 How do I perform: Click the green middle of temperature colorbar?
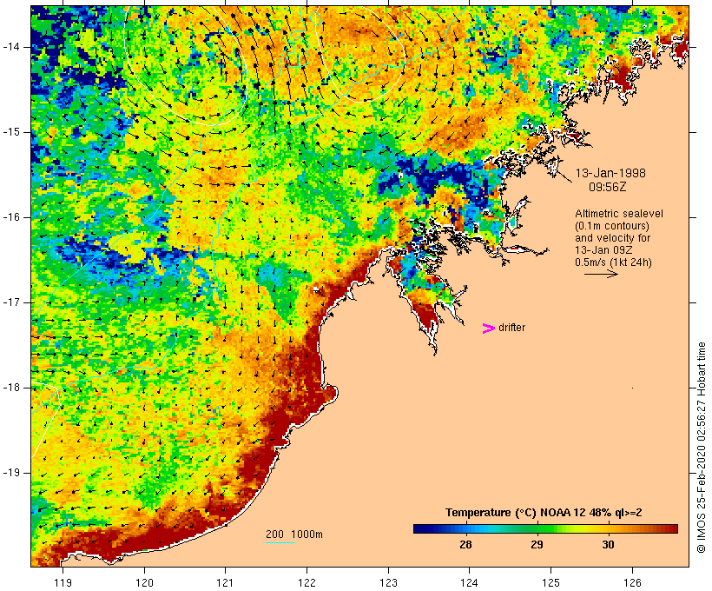click(x=545, y=528)
